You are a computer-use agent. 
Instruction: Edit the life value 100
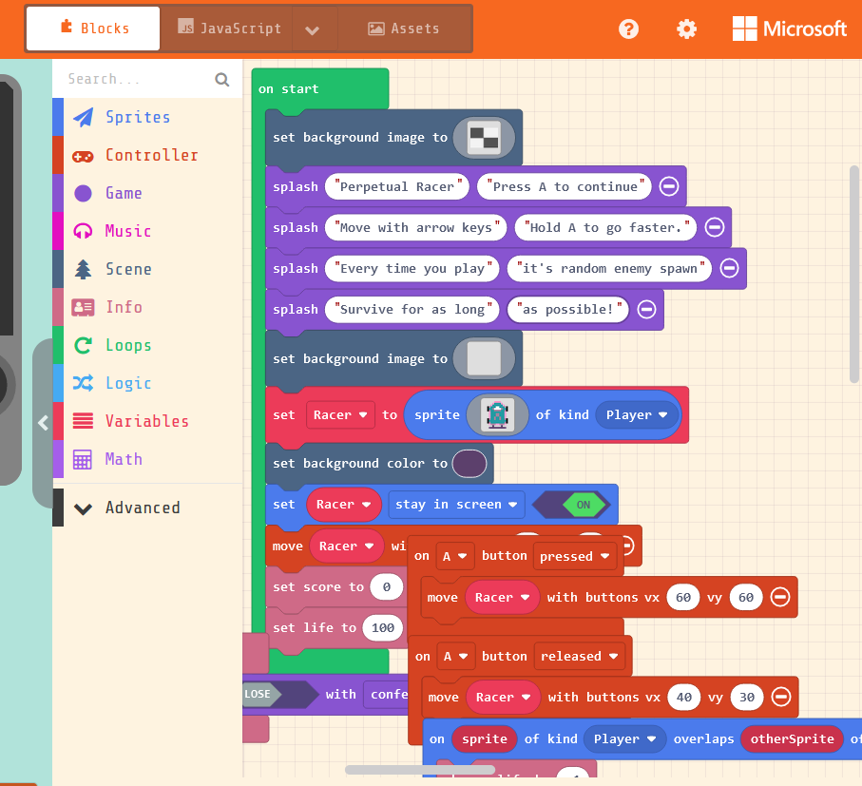[x=383, y=627]
